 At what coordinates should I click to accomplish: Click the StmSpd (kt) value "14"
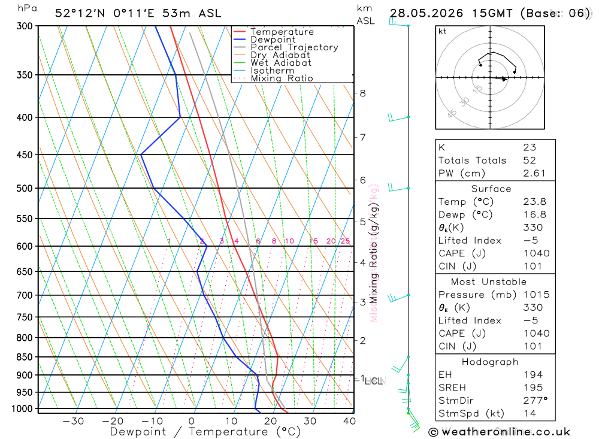click(x=530, y=413)
